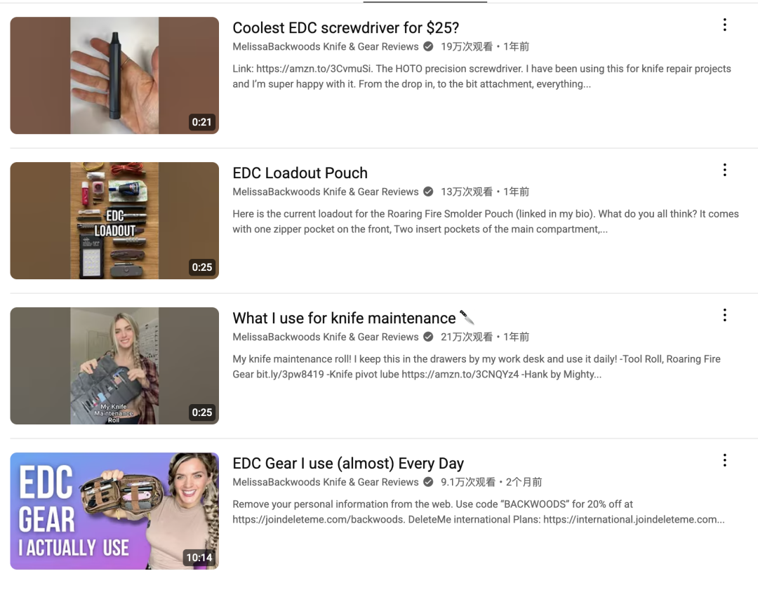Open the three-dot menu for EDC Loadout Pouch
758x590 pixels.
pyautogui.click(x=724, y=170)
